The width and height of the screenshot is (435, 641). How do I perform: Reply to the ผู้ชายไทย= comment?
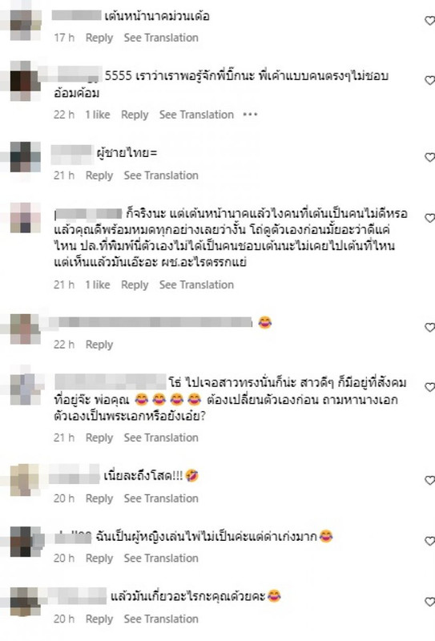click(99, 175)
